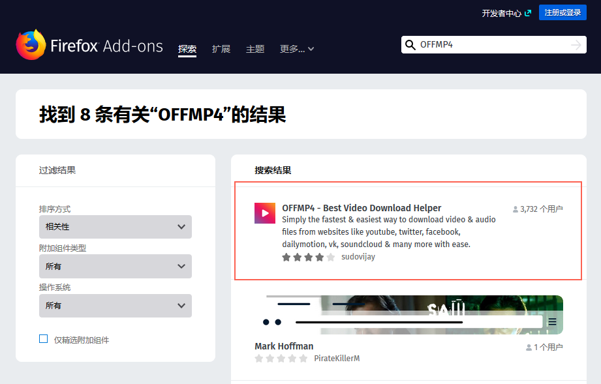
Task: Open OFFMP4 - Best Video Download Helper
Action: 362,208
